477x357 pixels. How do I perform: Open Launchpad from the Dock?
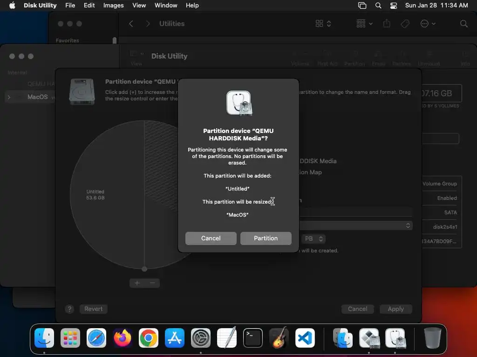point(70,337)
